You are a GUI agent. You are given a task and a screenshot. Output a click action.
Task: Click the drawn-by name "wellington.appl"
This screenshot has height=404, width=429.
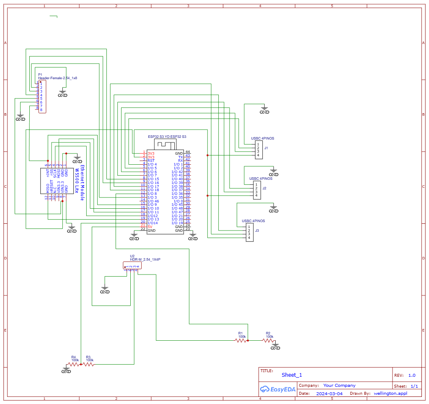click(x=390, y=394)
